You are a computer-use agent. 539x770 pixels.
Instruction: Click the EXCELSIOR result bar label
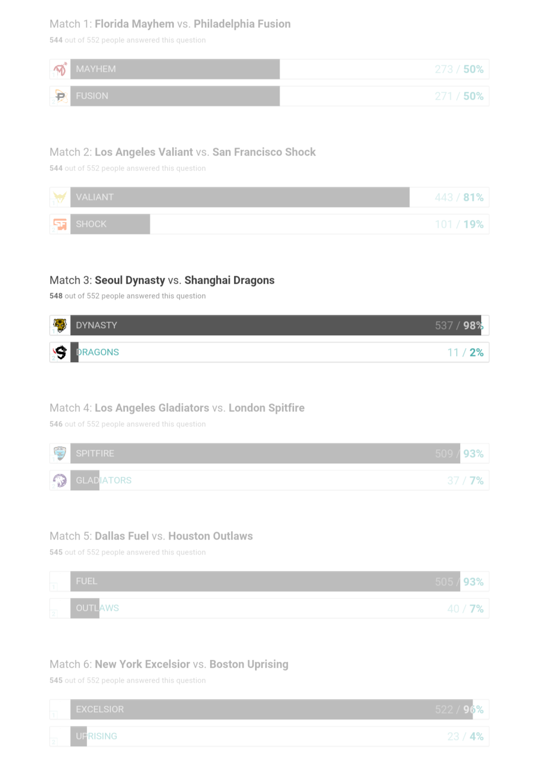tap(100, 709)
